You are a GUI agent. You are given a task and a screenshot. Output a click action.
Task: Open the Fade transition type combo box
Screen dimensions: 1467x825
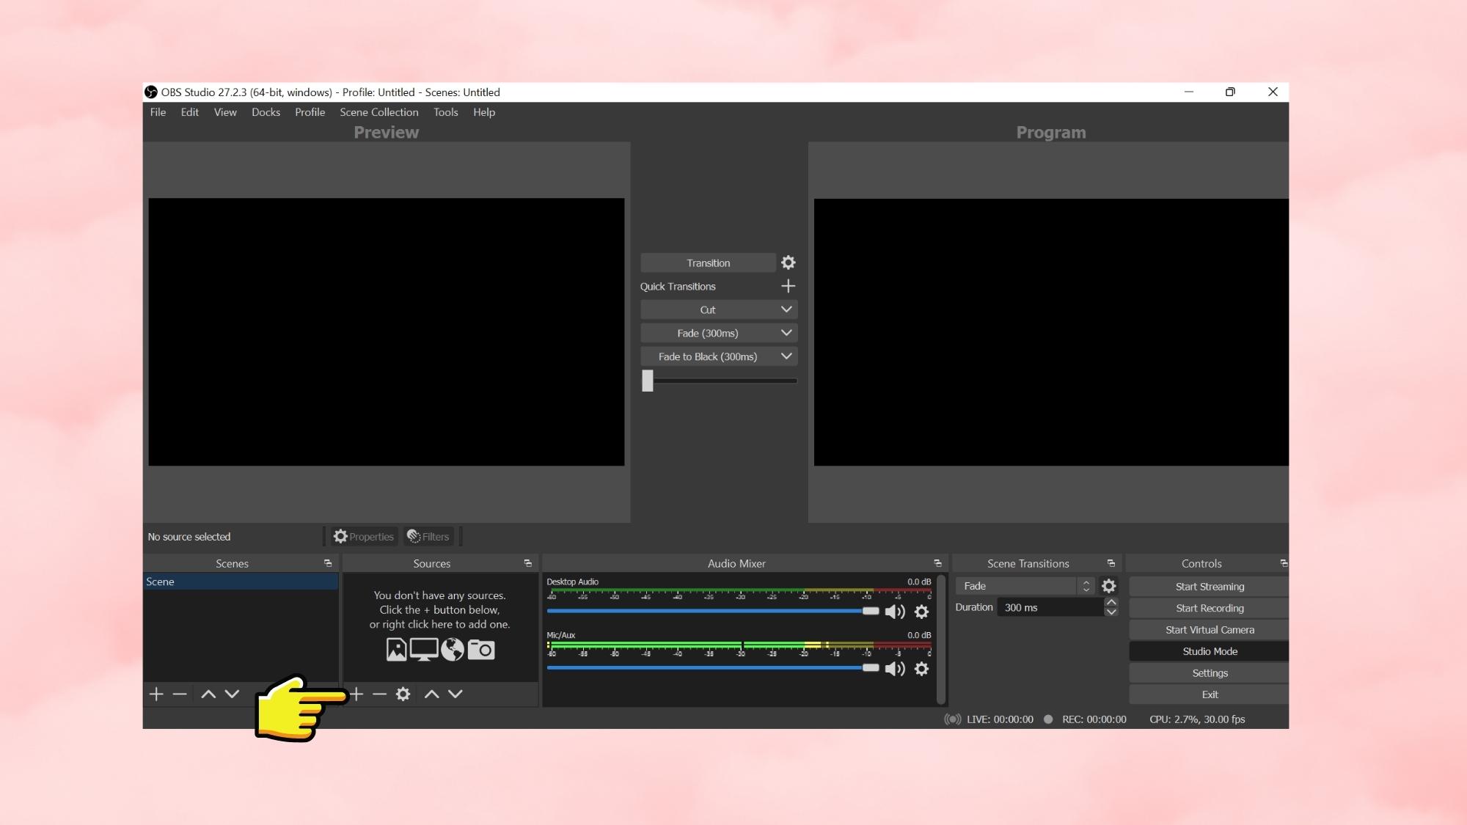[x=1024, y=586]
